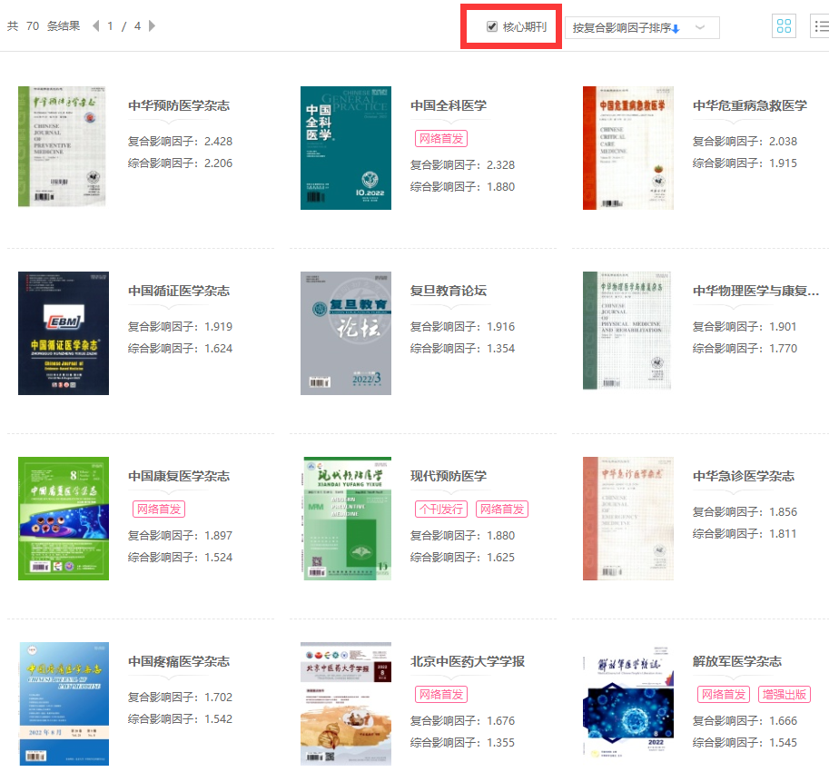Open 中国疼痛医学杂志 journal title
The image size is (829, 772).
pyautogui.click(x=179, y=661)
